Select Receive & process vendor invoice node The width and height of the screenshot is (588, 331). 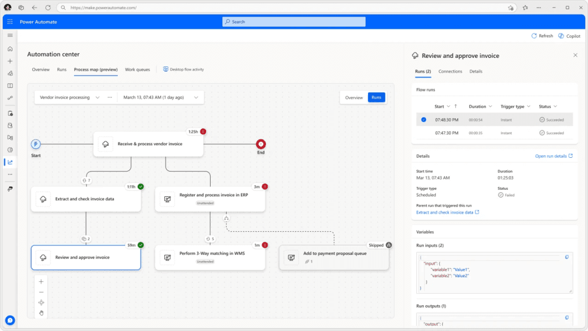click(x=148, y=144)
